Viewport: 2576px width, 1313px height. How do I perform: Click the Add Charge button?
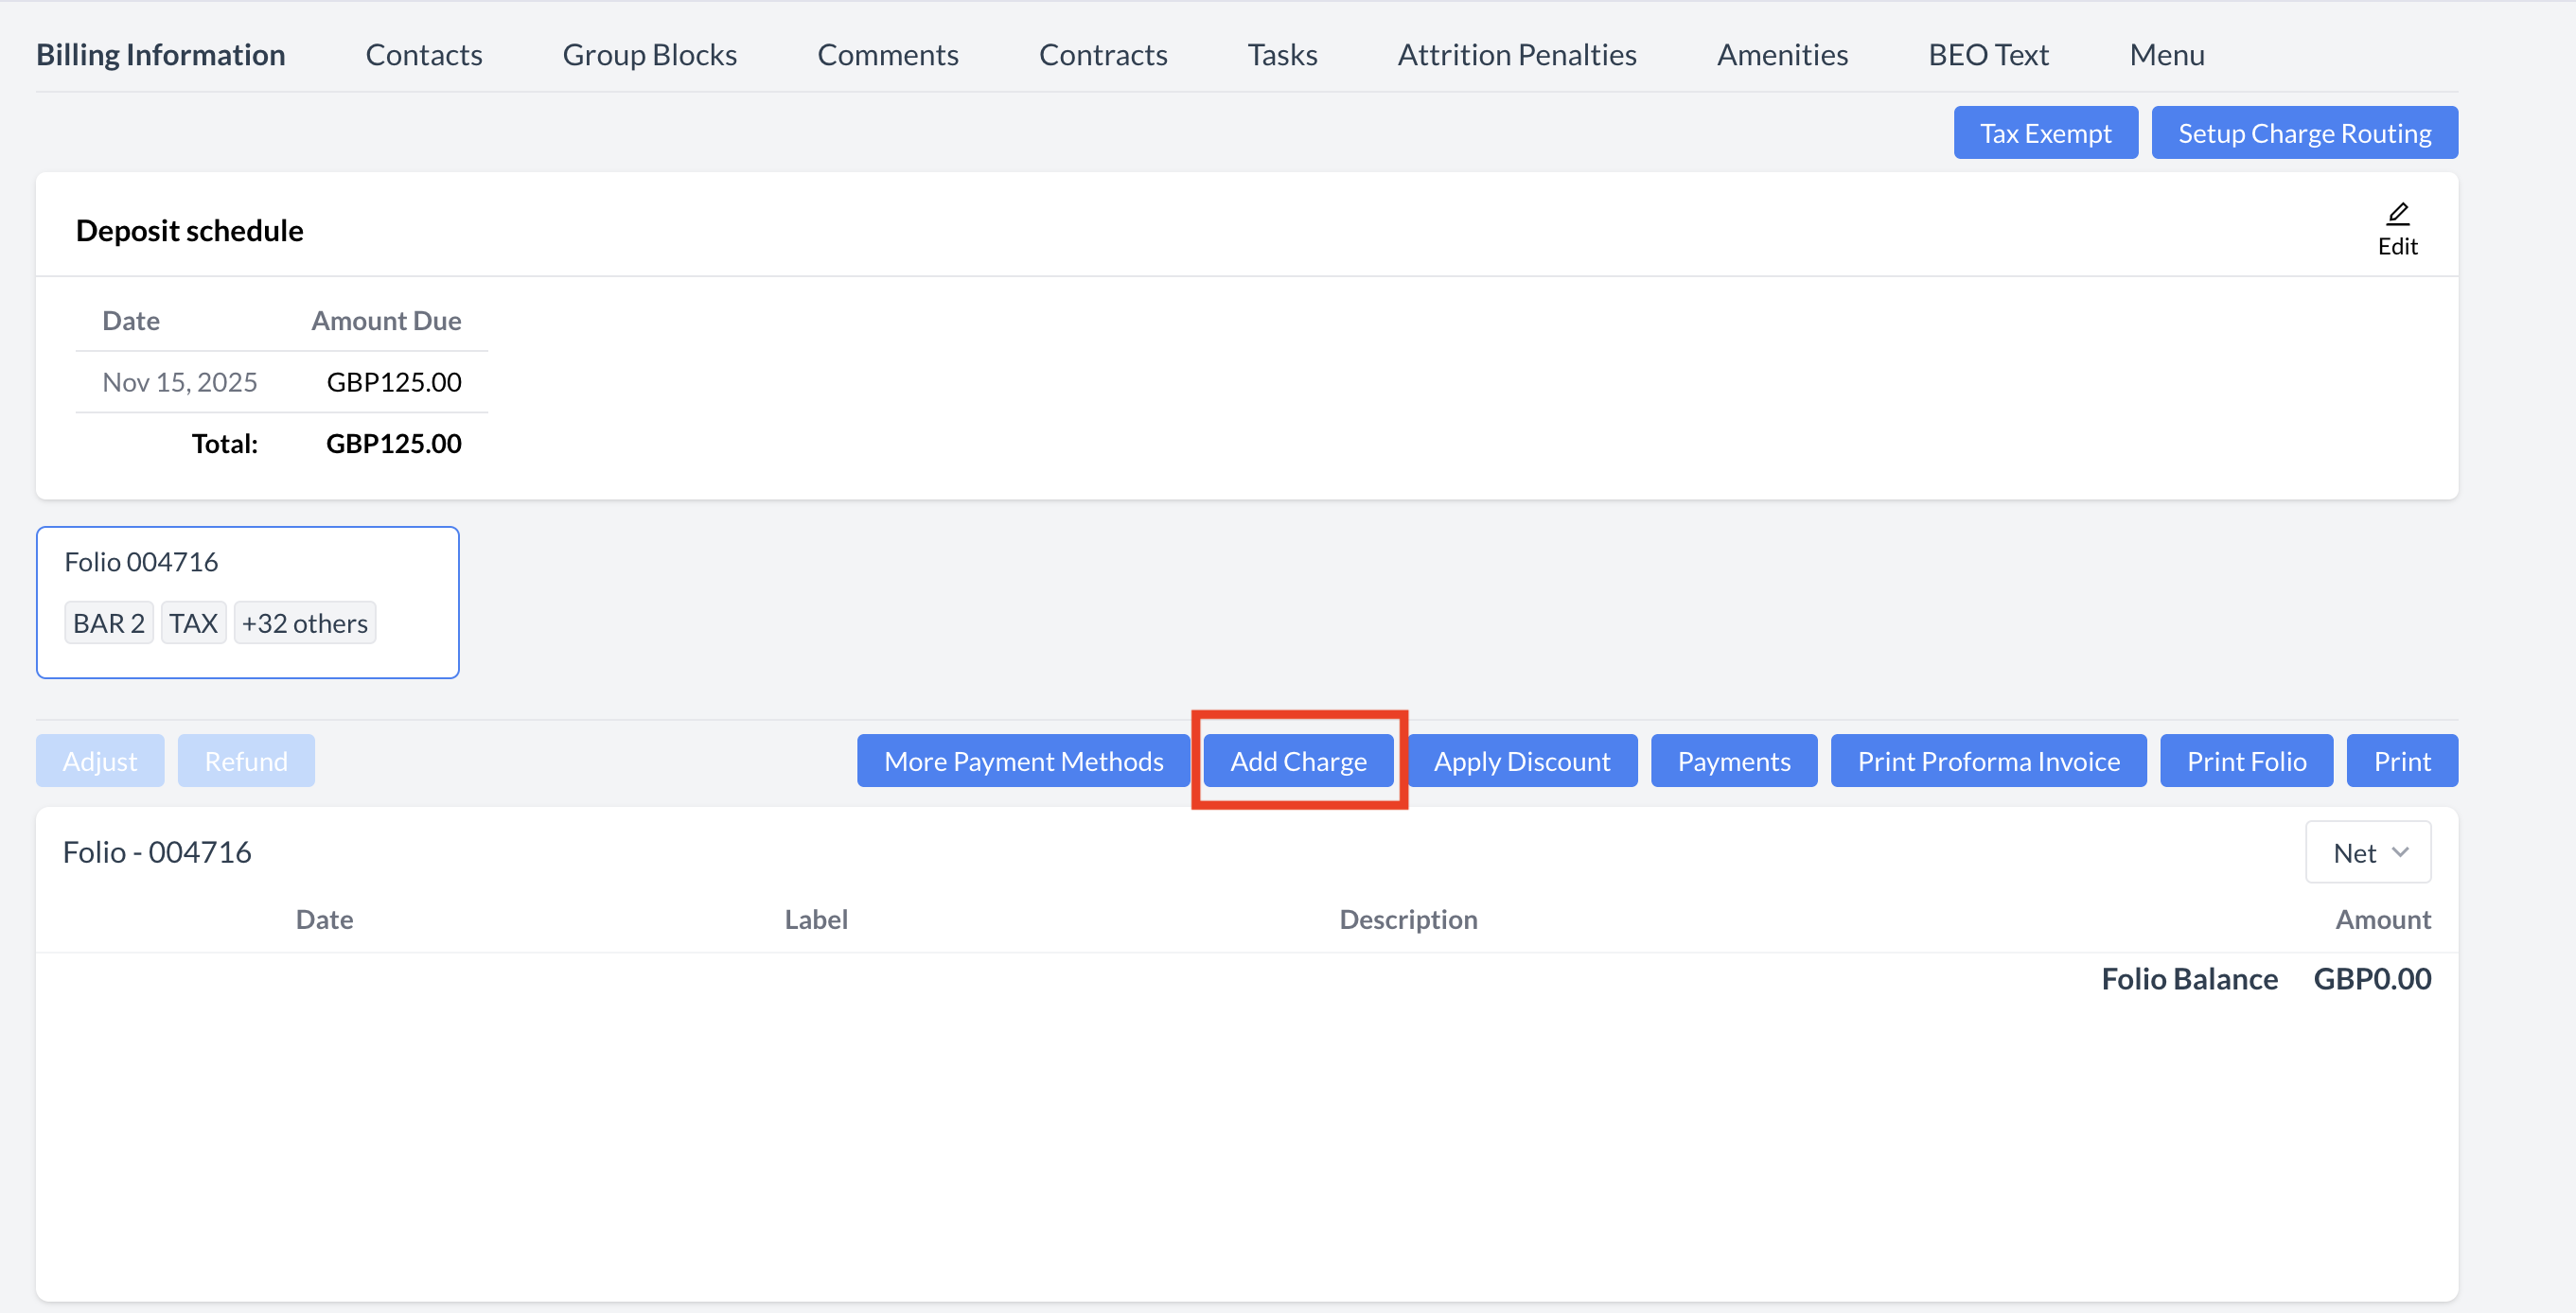pyautogui.click(x=1297, y=762)
